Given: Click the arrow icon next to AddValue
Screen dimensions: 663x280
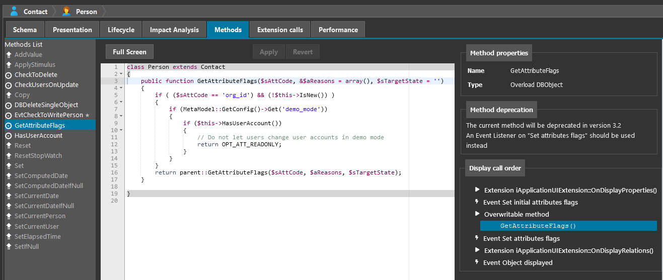Looking at the screenshot, I should coord(9,55).
